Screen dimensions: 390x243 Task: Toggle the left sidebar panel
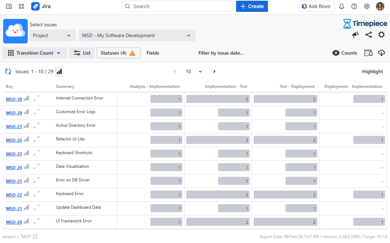9,6
